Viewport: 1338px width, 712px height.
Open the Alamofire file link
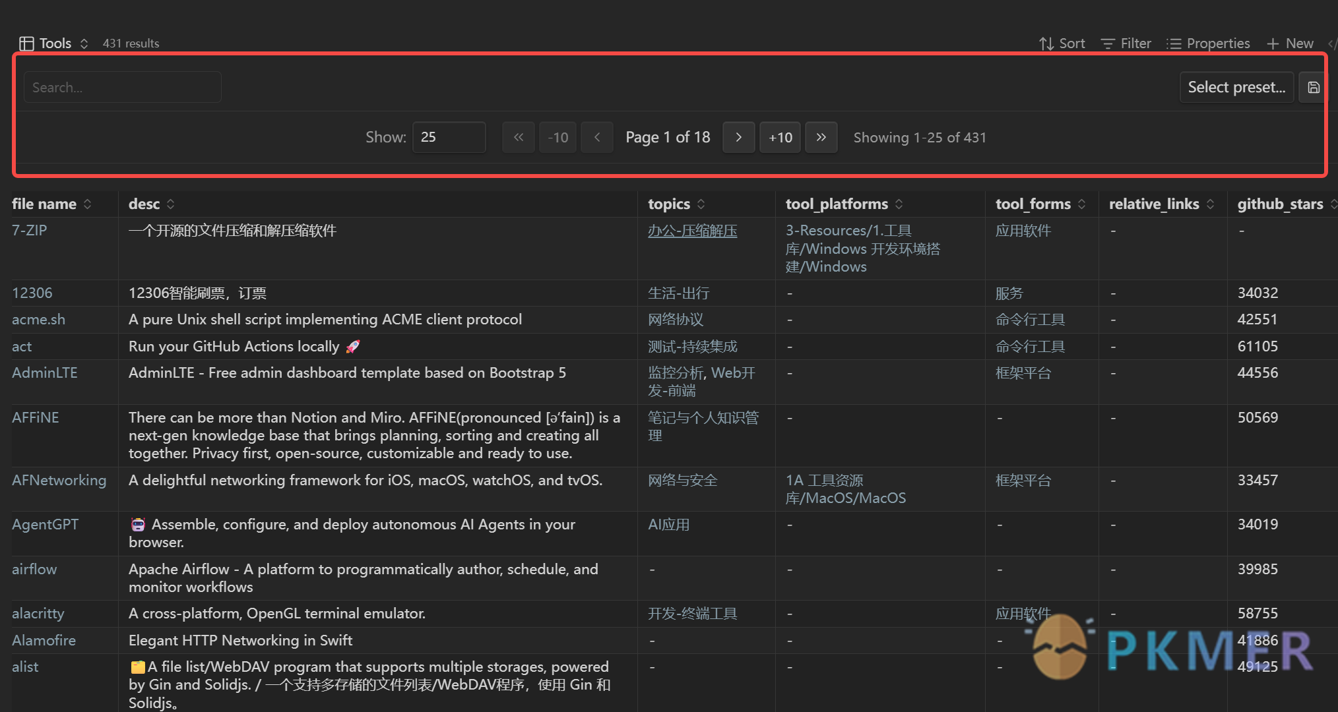(44, 641)
